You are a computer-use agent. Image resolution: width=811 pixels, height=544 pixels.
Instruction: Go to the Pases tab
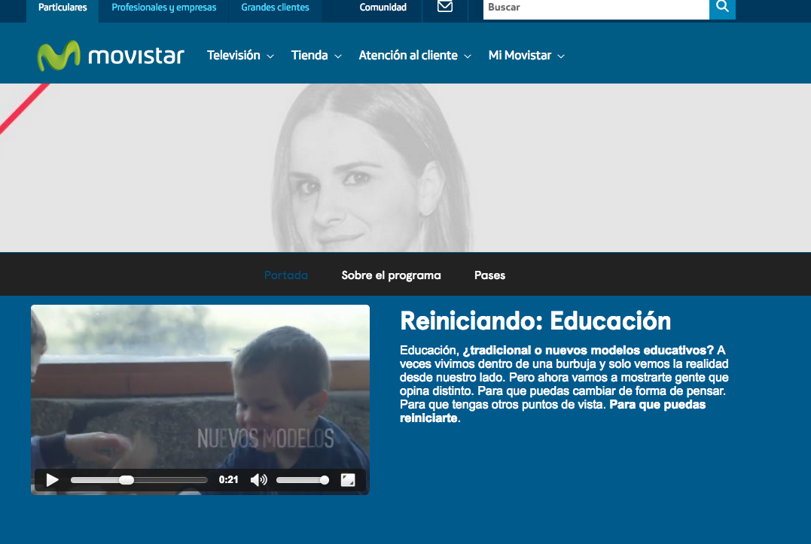coord(489,275)
